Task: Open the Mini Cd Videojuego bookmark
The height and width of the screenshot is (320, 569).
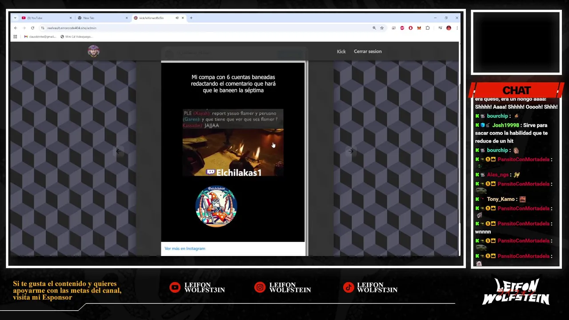Action: coord(76,36)
